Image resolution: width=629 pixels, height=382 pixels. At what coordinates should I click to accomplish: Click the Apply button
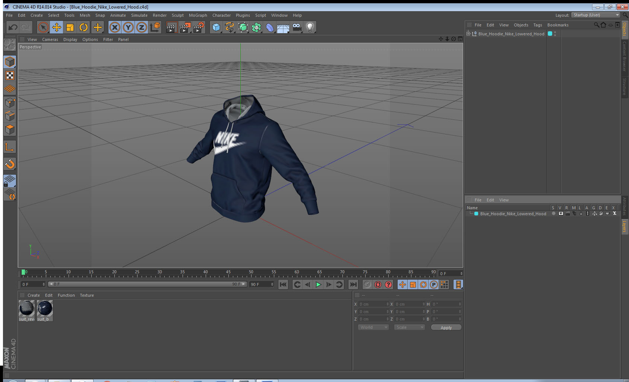446,327
